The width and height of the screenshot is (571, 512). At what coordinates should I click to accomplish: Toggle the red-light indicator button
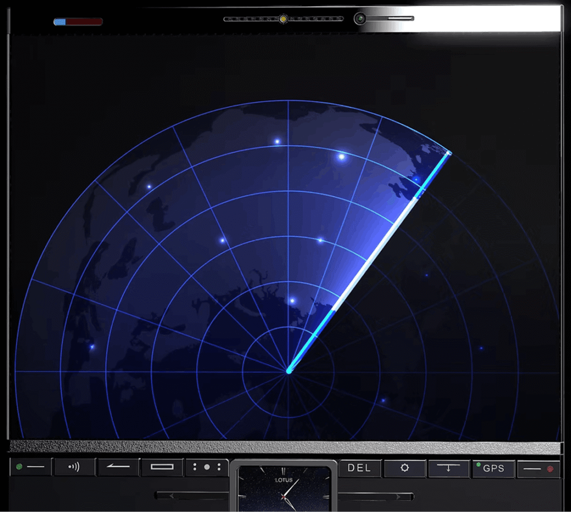click(x=538, y=469)
